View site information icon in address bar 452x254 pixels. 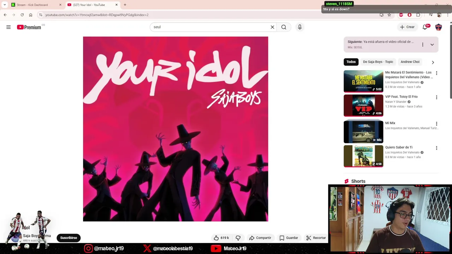click(x=41, y=15)
